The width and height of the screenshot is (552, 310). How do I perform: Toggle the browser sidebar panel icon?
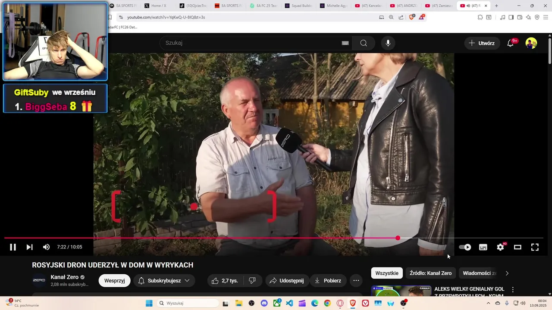(x=511, y=17)
